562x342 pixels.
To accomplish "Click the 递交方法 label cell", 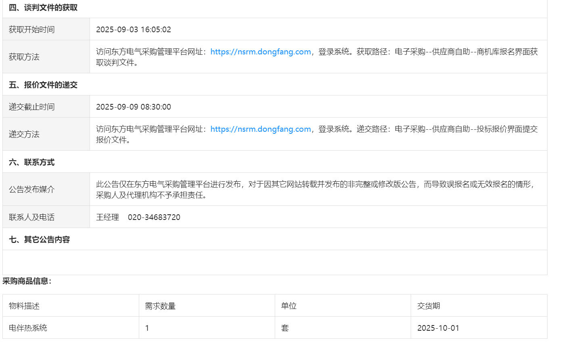I will (24, 135).
